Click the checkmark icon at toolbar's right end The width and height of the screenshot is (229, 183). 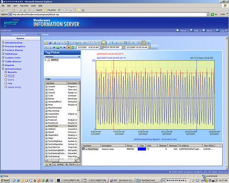click(x=148, y=43)
